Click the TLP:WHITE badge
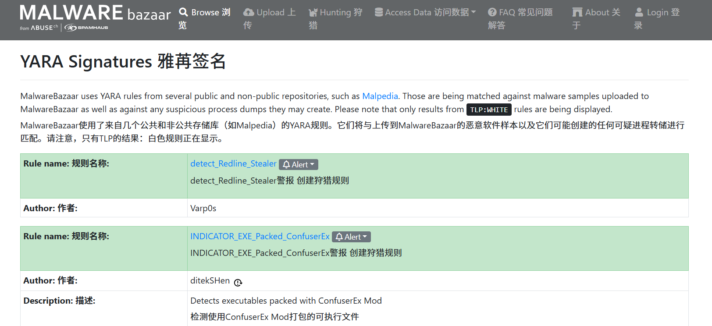Image resolution: width=712 pixels, height=326 pixels. (x=489, y=110)
